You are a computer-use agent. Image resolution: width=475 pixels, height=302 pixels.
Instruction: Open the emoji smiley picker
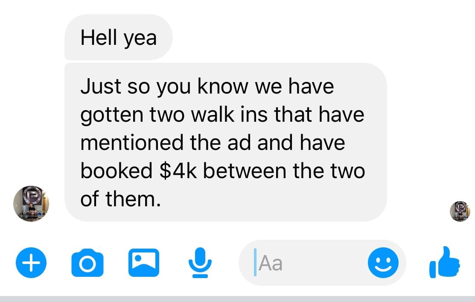pos(383,263)
